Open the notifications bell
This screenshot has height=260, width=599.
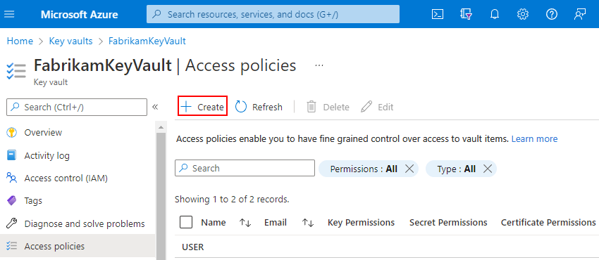[494, 15]
